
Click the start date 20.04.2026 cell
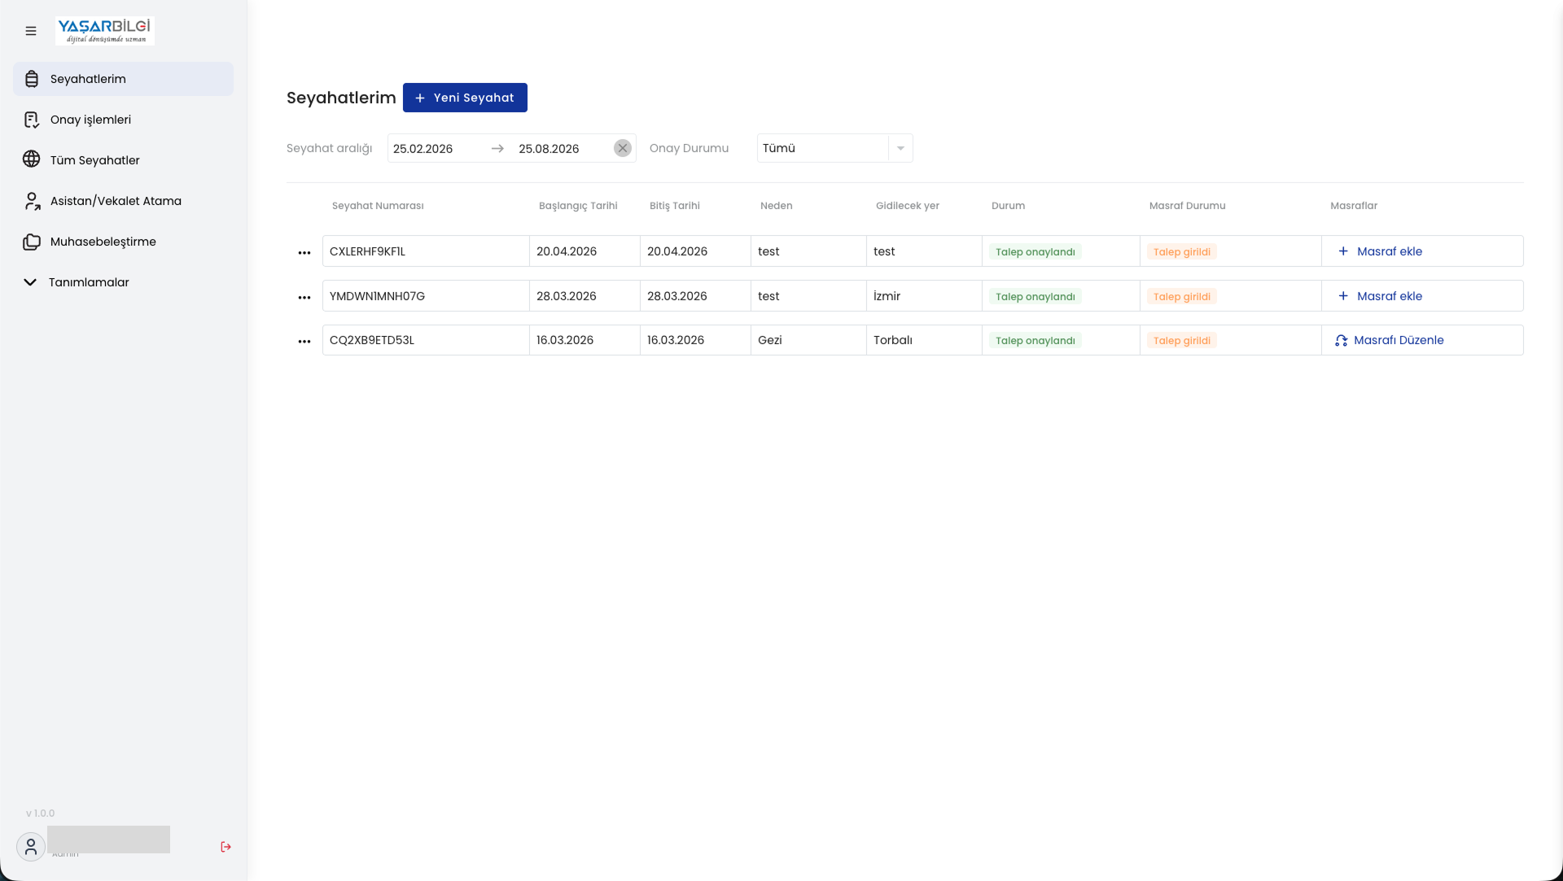pos(584,251)
